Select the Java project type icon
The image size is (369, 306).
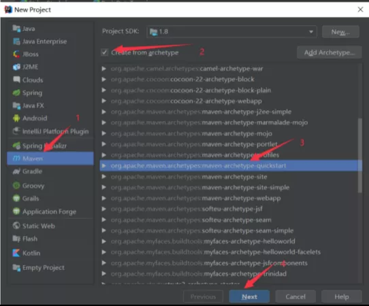[16, 29]
